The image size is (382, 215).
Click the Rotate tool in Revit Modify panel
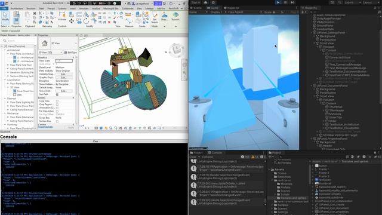point(86,21)
